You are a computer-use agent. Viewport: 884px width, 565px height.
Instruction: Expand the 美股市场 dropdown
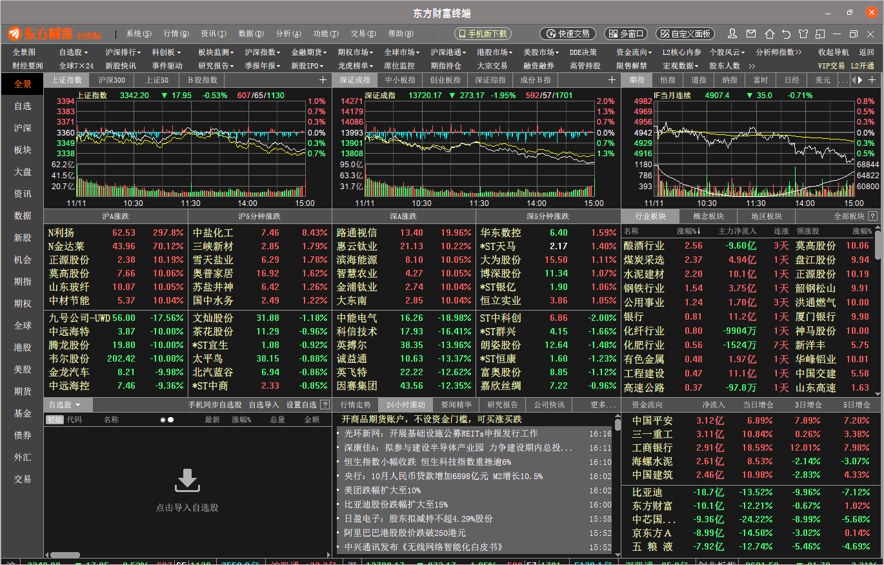coord(542,52)
